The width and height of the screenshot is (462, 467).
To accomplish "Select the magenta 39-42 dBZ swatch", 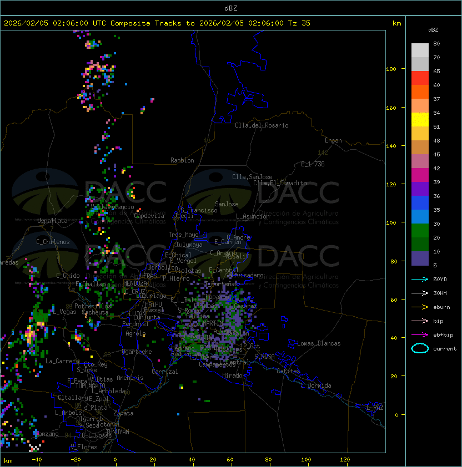I will coord(420,175).
